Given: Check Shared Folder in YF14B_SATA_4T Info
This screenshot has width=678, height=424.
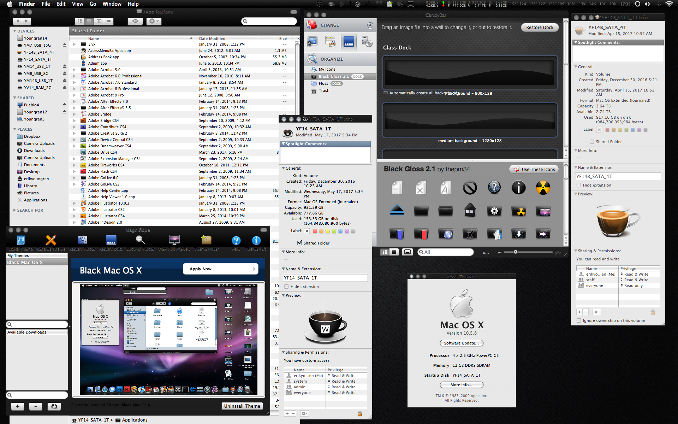Looking at the screenshot, I should click(592, 142).
